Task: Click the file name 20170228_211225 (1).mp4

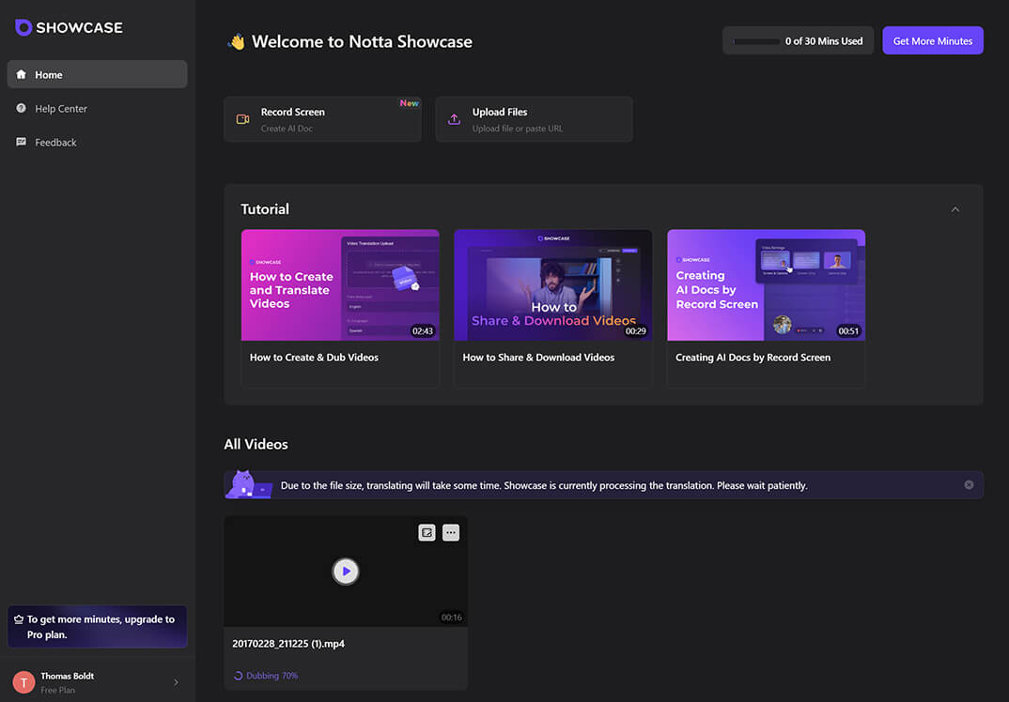Action: pos(288,644)
